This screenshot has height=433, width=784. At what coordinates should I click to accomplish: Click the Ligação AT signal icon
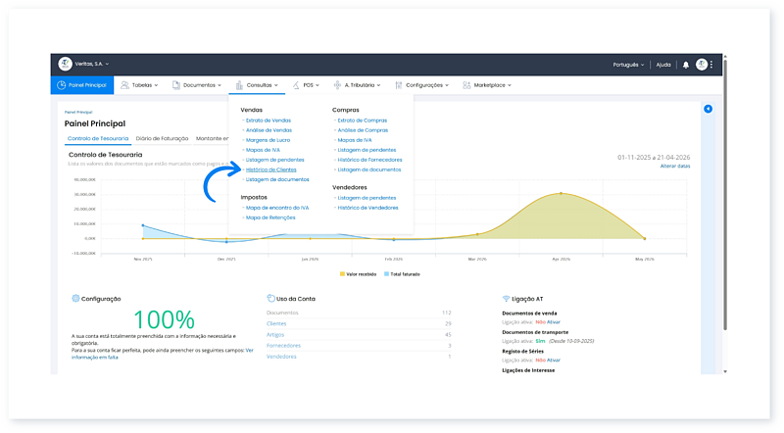click(506, 298)
